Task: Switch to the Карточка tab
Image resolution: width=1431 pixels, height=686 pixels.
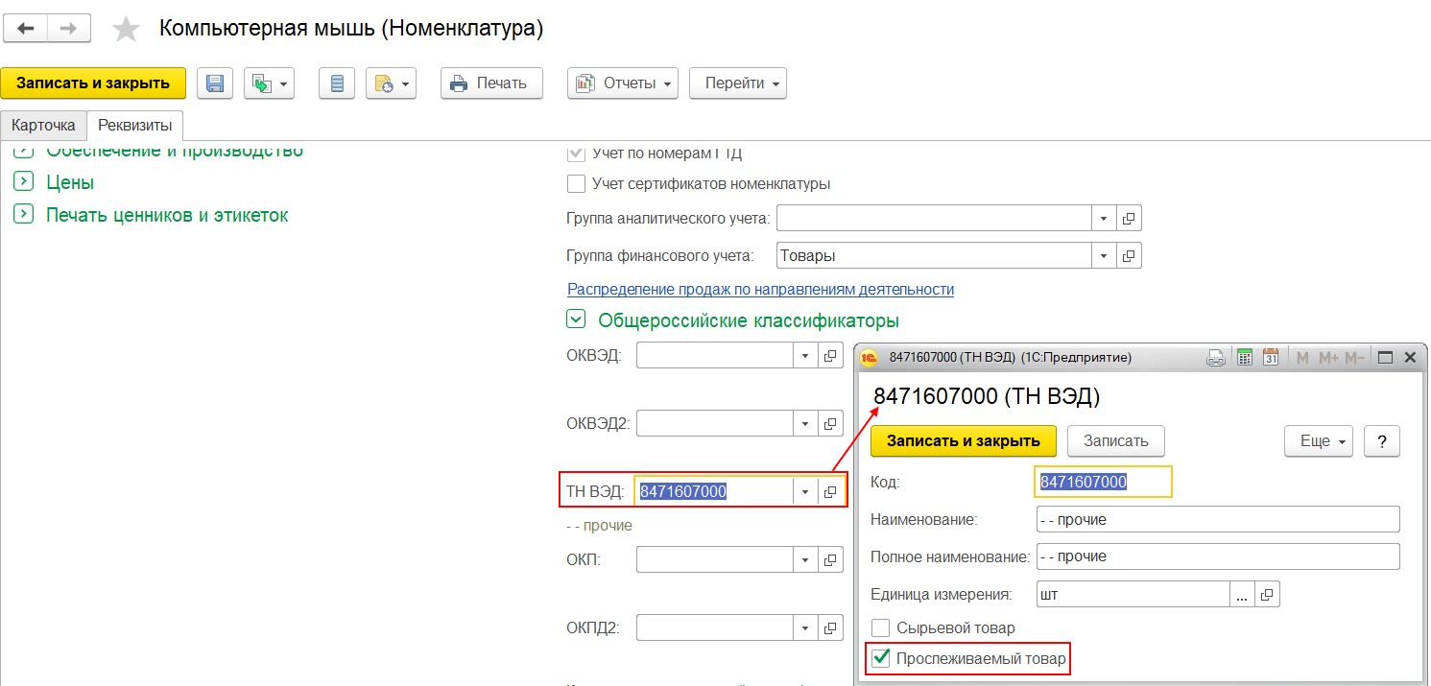Action: click(43, 126)
